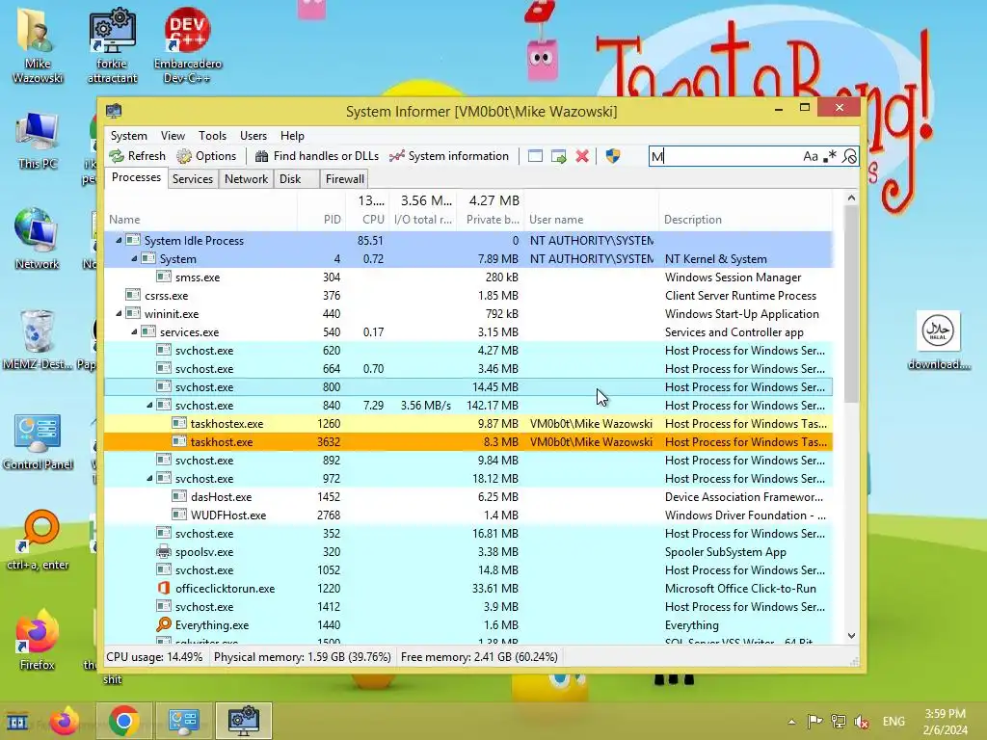Open This PC desktop icon
Screen dimensions: 987x740
tap(38, 140)
